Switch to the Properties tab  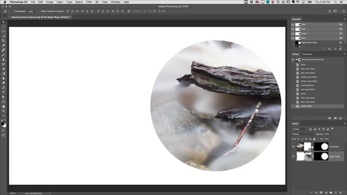click(307, 54)
